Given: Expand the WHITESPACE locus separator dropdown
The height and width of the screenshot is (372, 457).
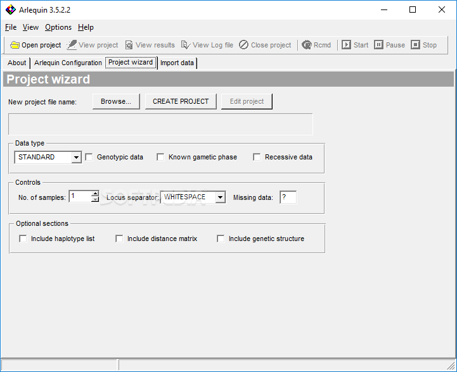Looking at the screenshot, I should [x=221, y=197].
